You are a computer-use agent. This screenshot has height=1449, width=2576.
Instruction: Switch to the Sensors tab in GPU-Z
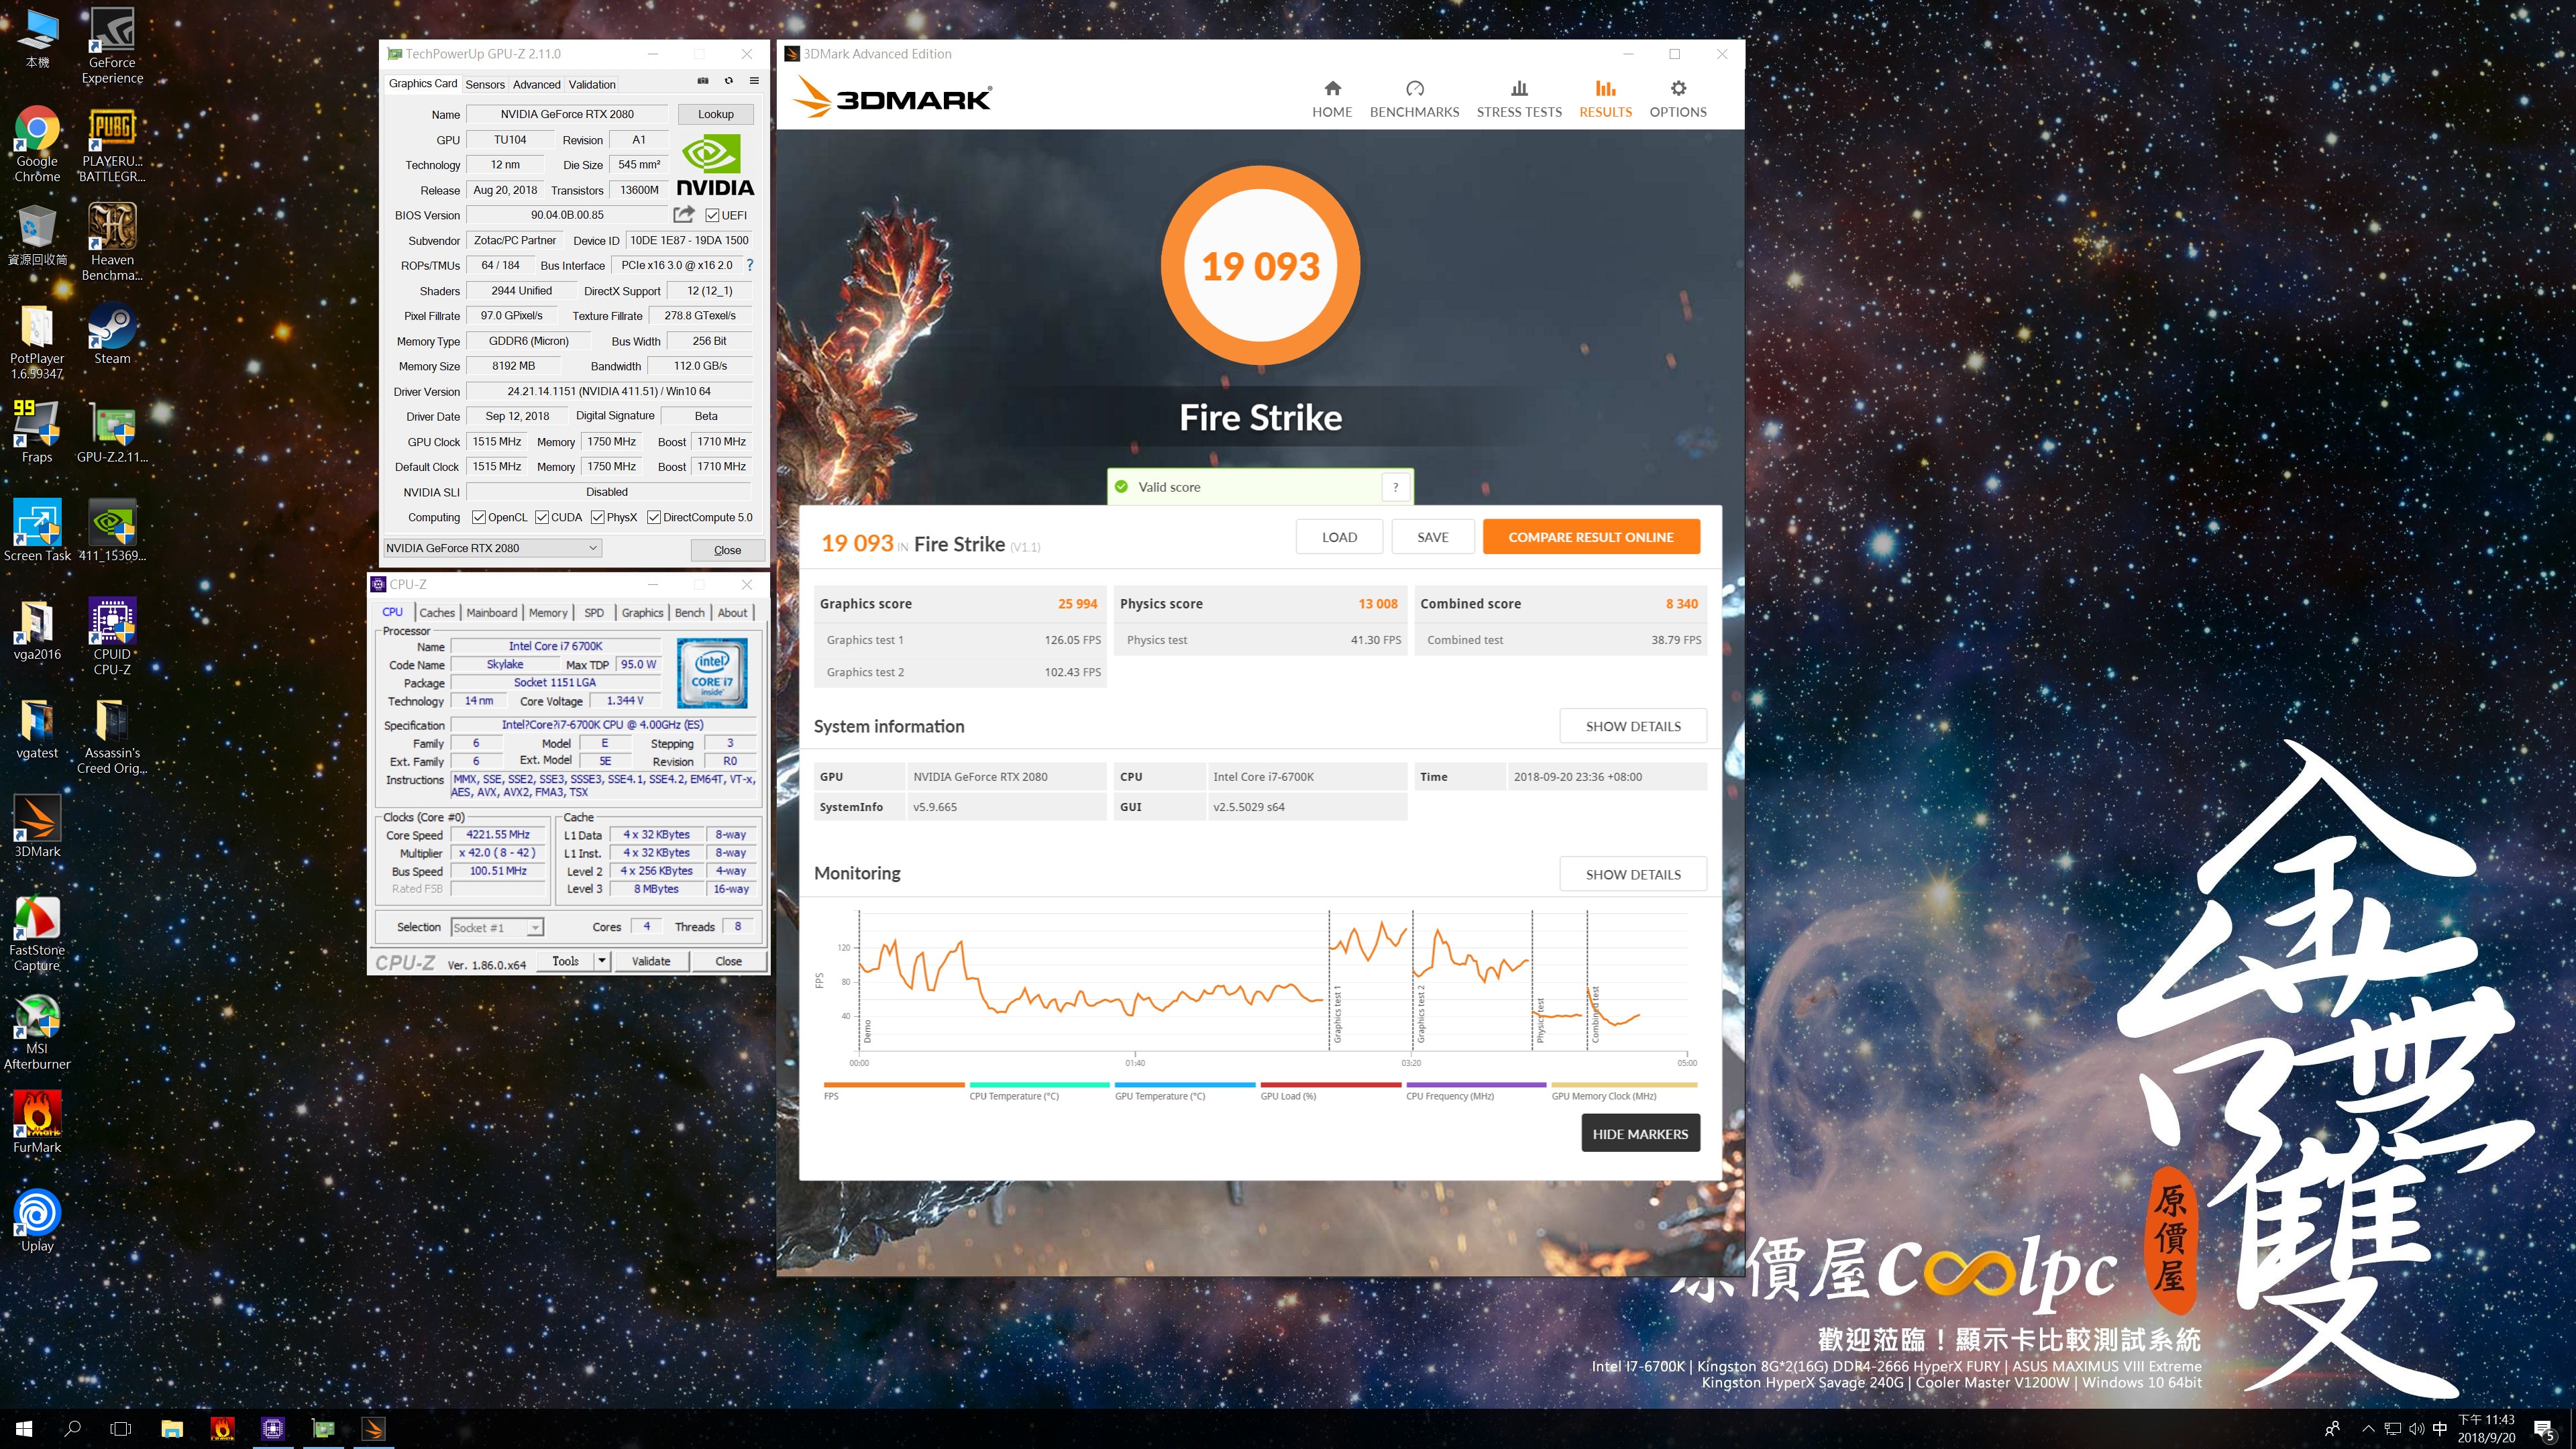pos(485,84)
